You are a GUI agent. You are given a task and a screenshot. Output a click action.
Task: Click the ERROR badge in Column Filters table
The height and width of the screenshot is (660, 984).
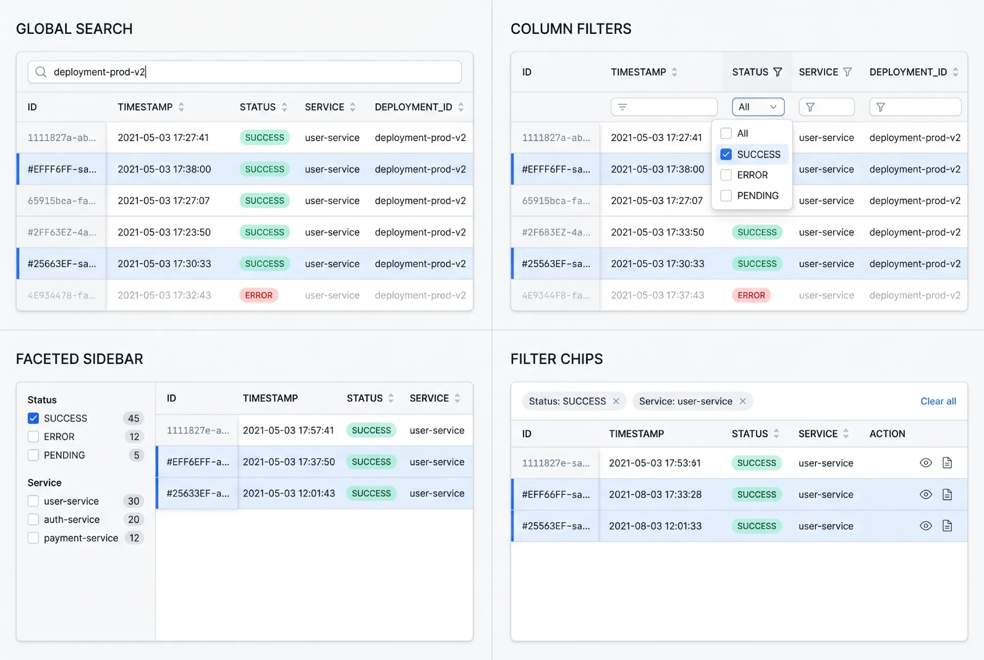[x=751, y=295]
